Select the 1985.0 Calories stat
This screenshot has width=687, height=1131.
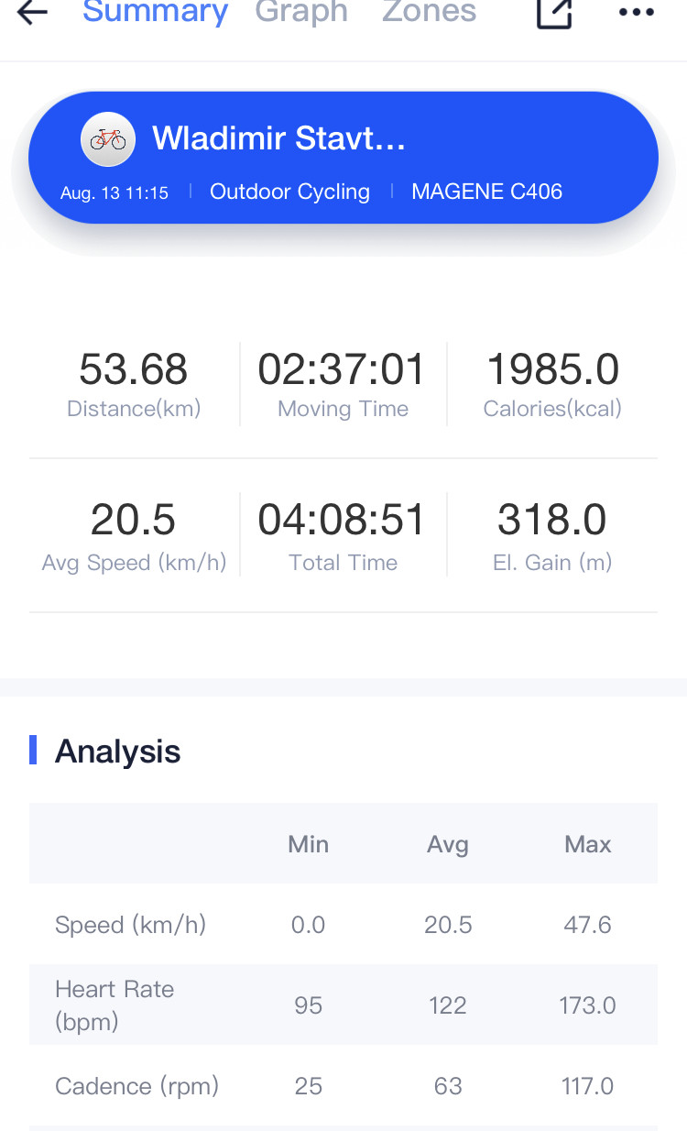pyautogui.click(x=552, y=384)
